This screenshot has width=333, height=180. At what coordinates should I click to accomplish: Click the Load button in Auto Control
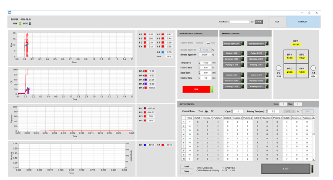click(x=186, y=166)
